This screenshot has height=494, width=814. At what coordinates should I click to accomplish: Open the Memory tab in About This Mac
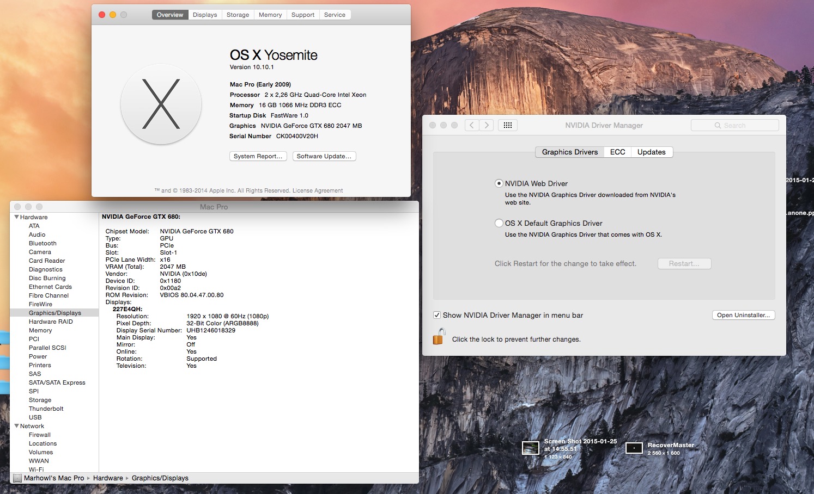(270, 15)
